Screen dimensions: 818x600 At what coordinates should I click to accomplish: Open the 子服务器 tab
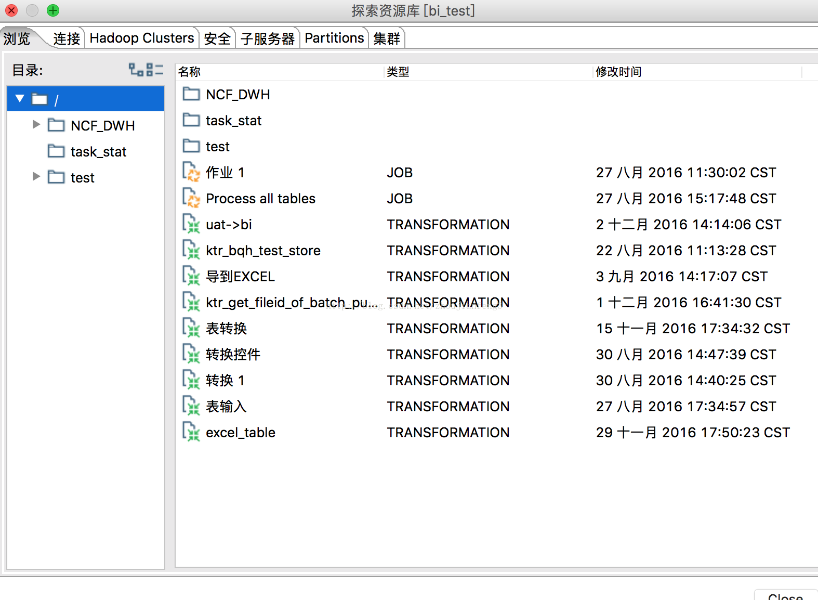tap(268, 38)
